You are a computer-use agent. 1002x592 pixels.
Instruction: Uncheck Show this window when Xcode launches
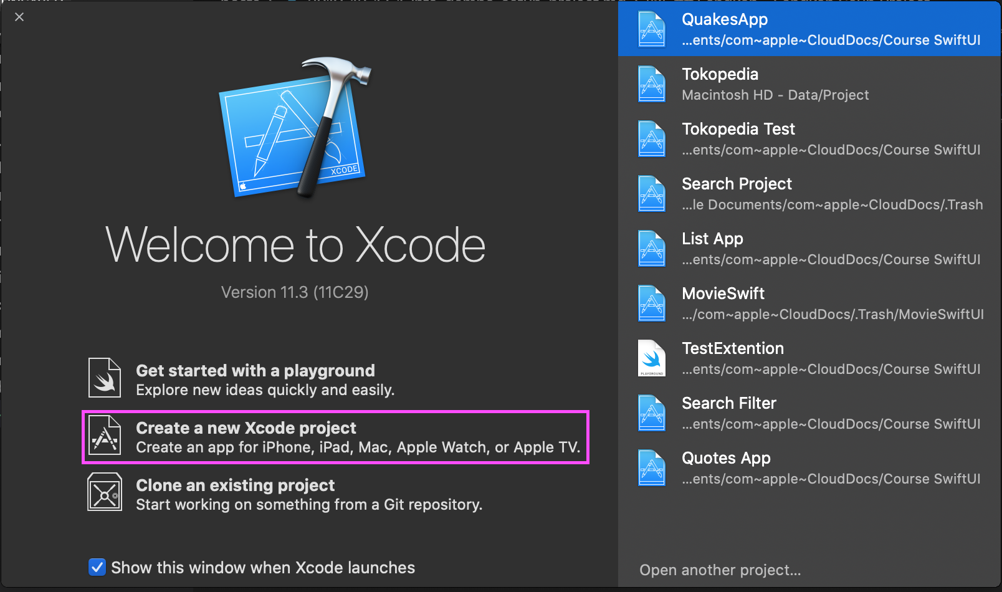[97, 568]
